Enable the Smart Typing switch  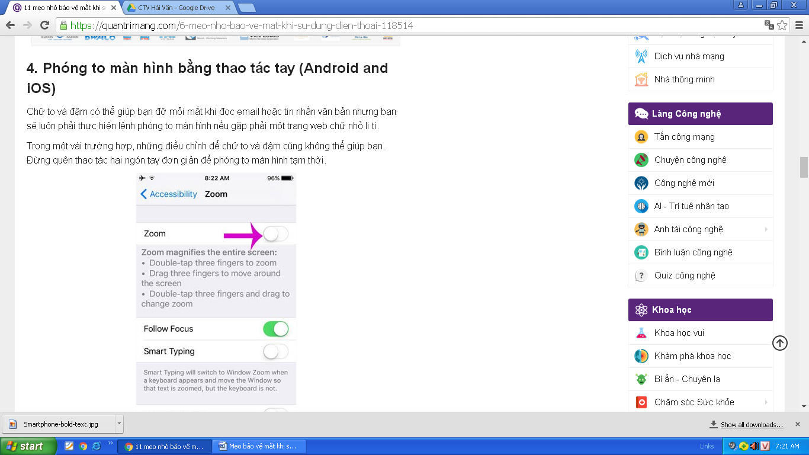pyautogui.click(x=275, y=351)
